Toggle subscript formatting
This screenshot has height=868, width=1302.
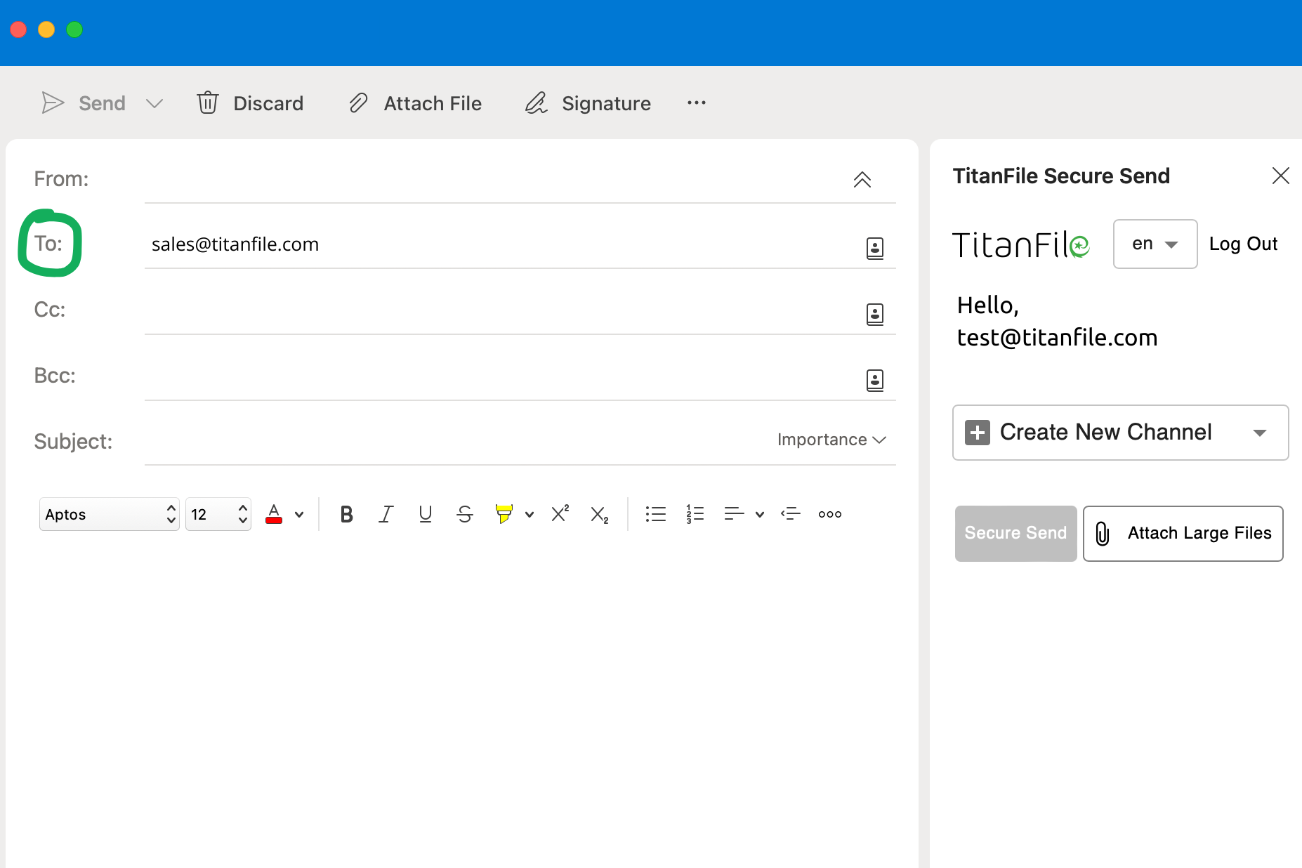599,515
